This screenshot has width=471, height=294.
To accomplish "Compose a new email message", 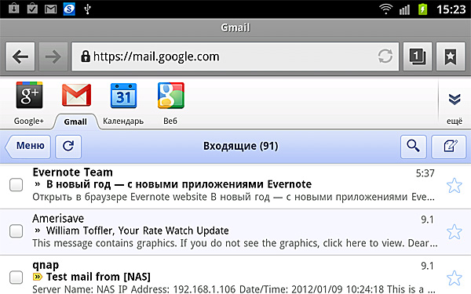I will (449, 147).
